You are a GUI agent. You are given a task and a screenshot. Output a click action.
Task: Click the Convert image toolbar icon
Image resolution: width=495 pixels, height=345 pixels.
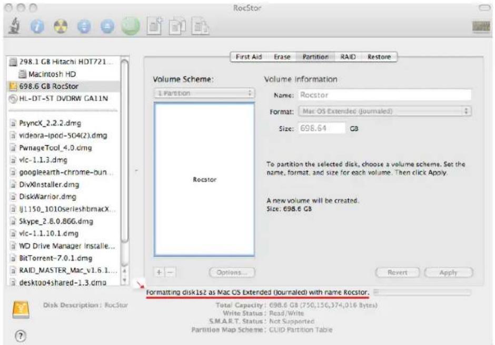(177, 26)
